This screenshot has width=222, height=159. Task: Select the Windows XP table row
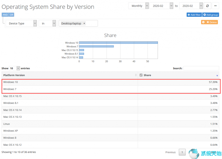[110, 131]
